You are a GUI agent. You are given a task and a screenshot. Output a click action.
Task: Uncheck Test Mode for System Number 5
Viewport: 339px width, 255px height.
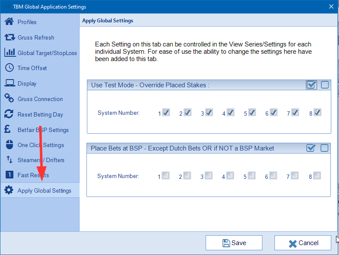[x=252, y=113]
